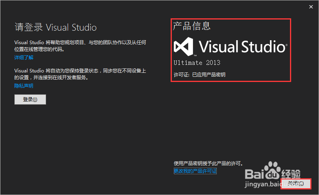Click the 产品信息 heading
Viewport: 319px width, 195px height.
coord(192,26)
